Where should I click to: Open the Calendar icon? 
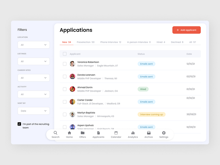(x=116, y=133)
